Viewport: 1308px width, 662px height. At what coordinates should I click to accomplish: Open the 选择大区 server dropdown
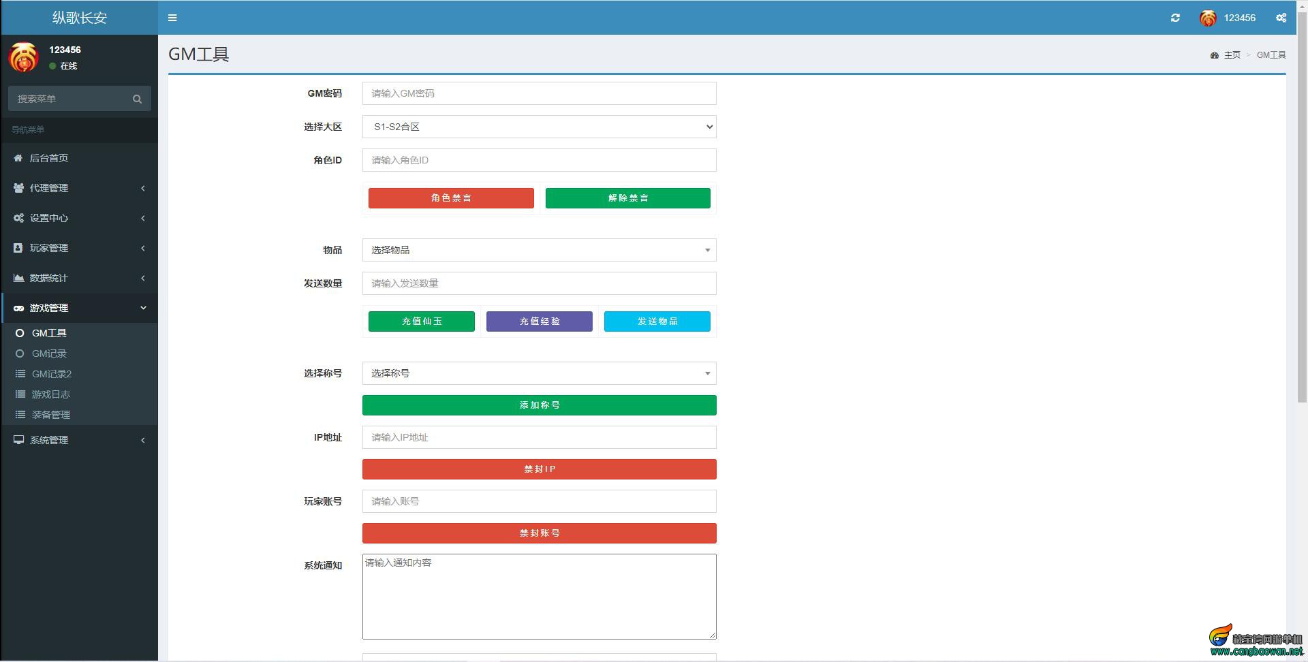click(x=540, y=127)
